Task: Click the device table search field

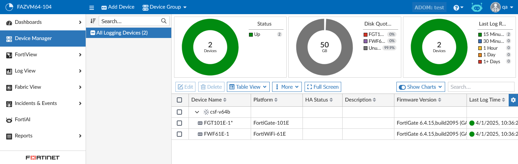Action: 481,87
